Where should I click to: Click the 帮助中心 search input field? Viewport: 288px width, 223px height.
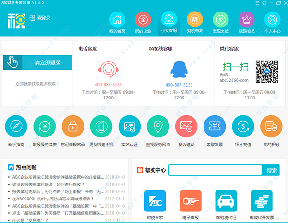click(x=215, y=170)
